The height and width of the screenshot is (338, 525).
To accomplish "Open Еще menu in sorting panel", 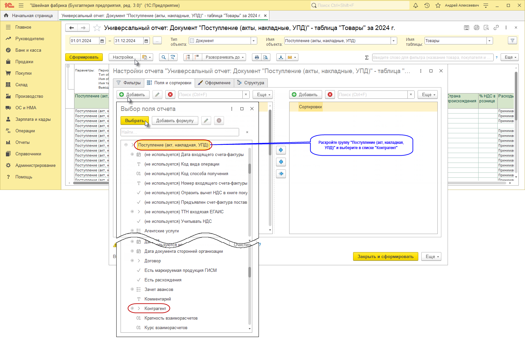I will click(428, 95).
